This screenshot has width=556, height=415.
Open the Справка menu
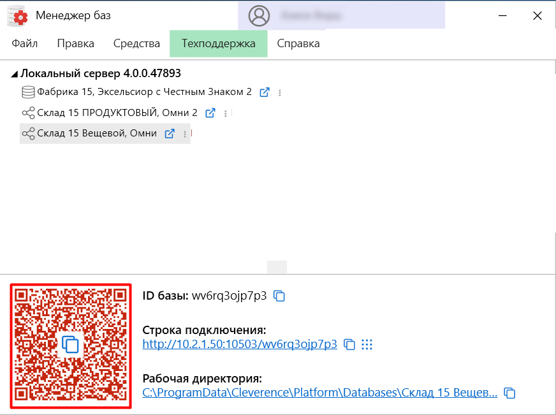tap(297, 43)
